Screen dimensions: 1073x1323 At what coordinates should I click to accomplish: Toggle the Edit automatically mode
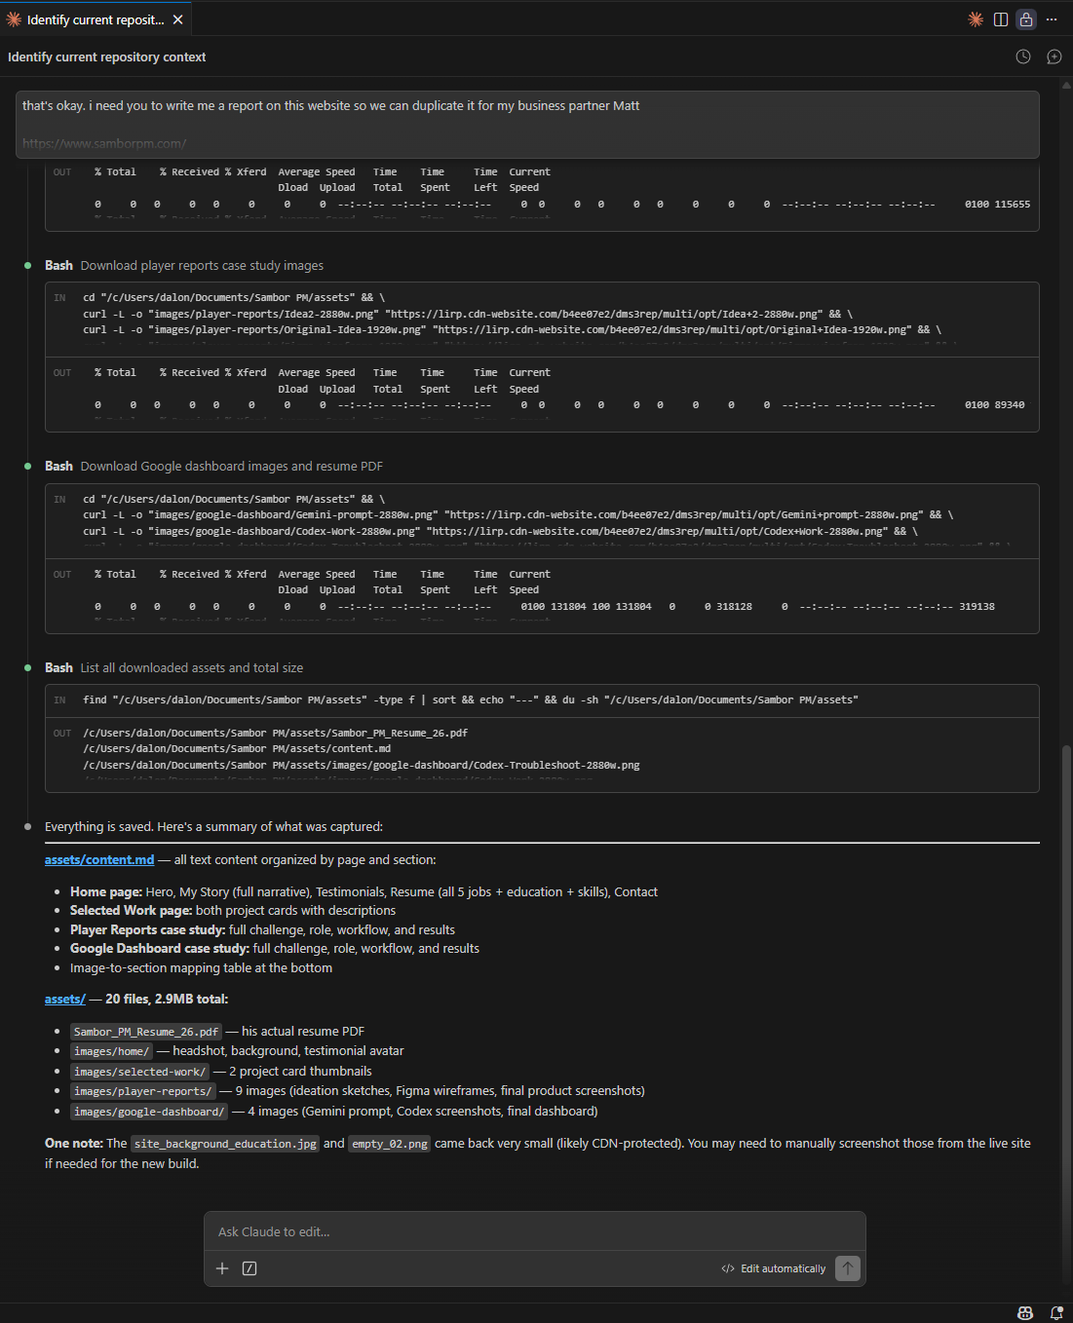coord(773,1268)
